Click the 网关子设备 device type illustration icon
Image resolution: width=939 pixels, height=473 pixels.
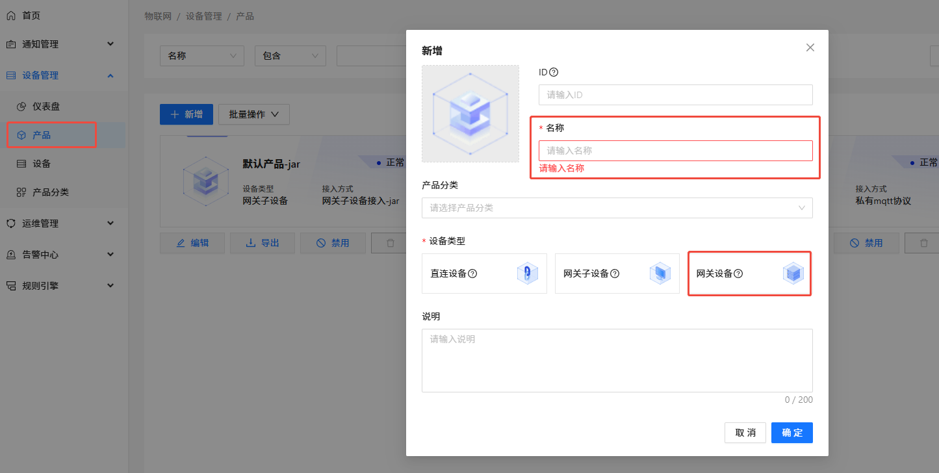(660, 274)
